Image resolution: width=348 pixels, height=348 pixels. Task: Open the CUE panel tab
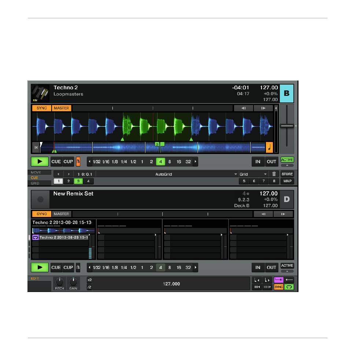40,178
